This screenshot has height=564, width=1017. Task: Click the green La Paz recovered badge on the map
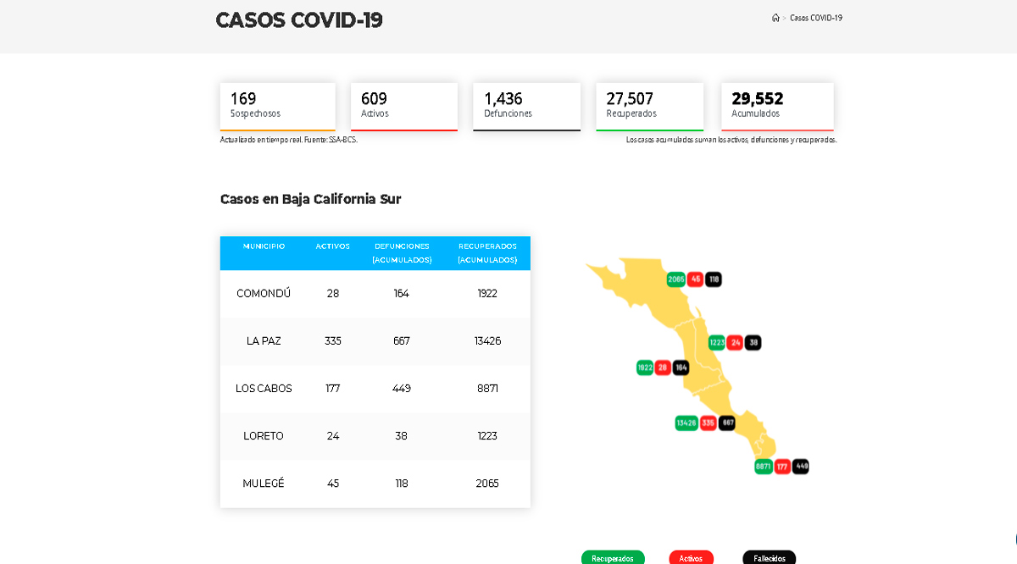click(685, 421)
